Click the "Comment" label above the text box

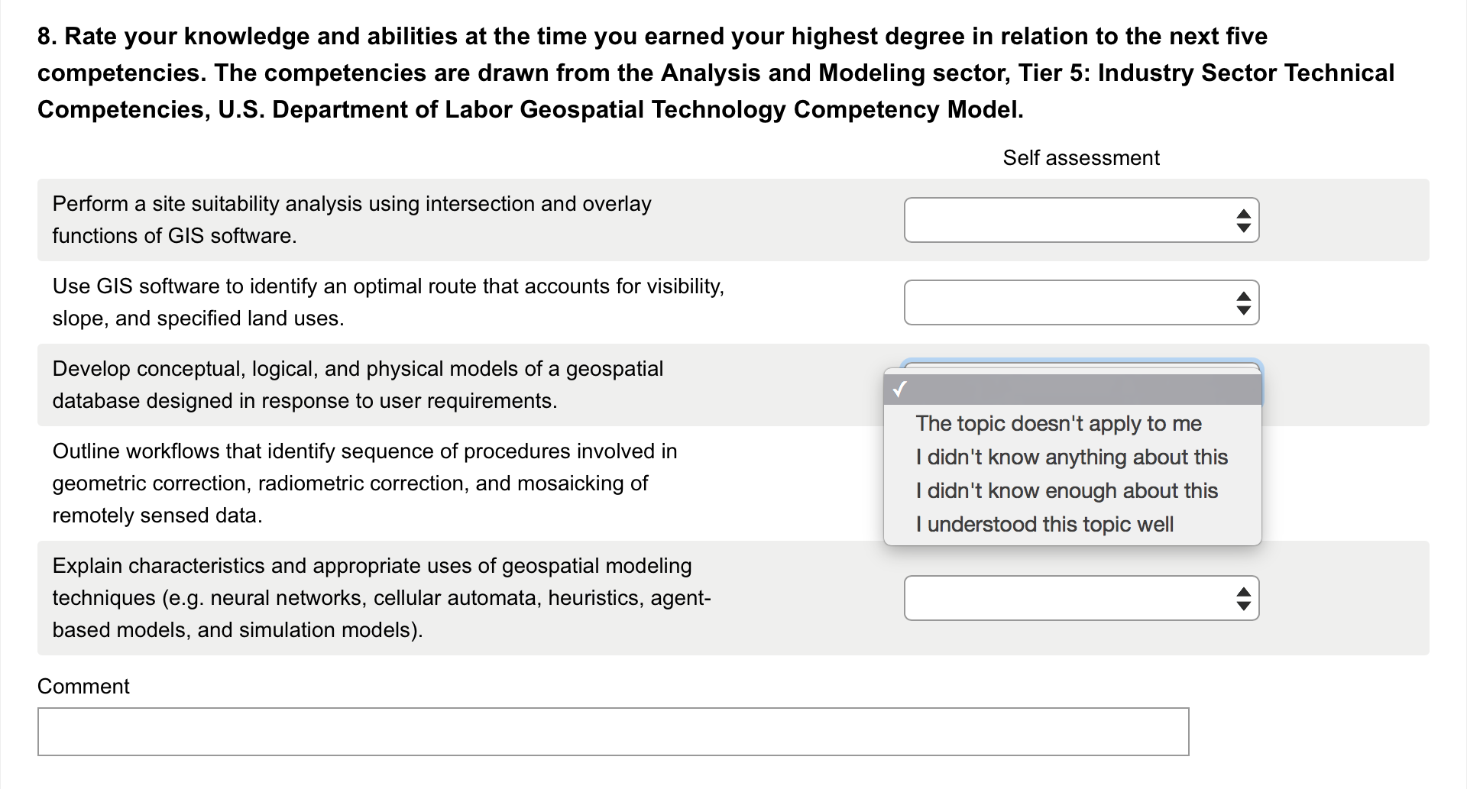coord(83,686)
